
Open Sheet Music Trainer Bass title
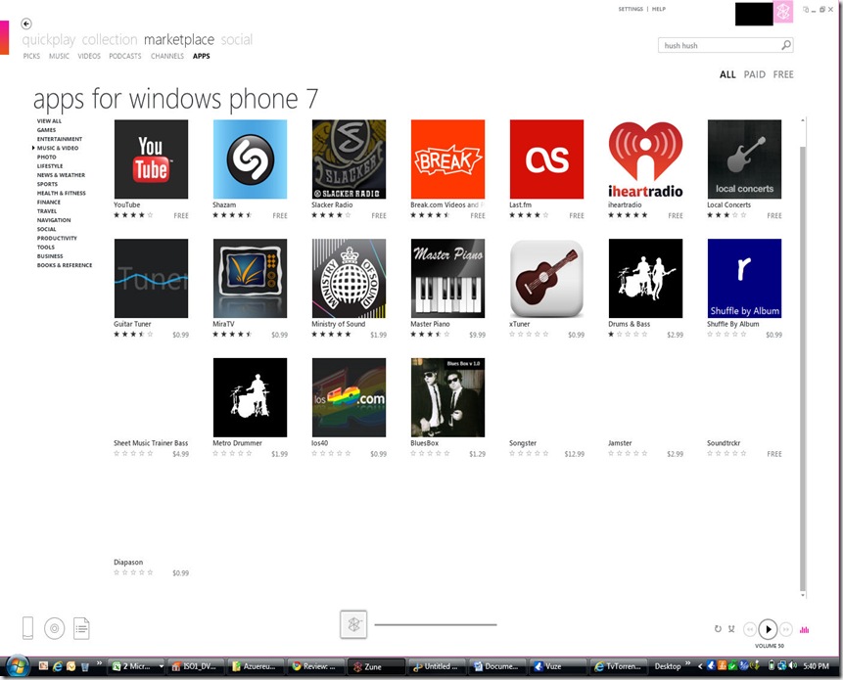(151, 443)
